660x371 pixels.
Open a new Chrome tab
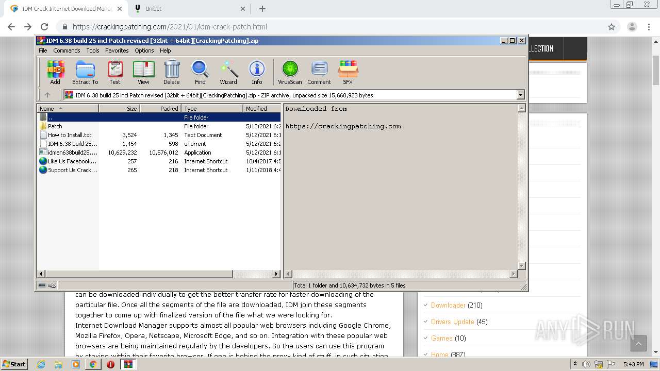[262, 9]
